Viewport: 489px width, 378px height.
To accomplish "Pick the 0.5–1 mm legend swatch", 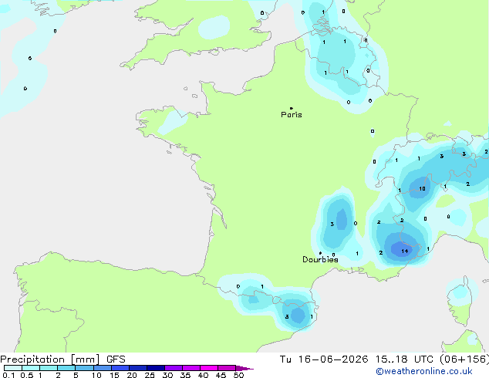I will [31, 368].
